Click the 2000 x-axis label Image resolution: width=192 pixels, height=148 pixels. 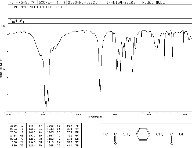[79, 115]
